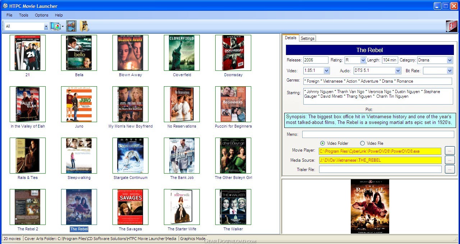This screenshot has width=460, height=244.
Task: Open the File menu
Action: [9, 15]
